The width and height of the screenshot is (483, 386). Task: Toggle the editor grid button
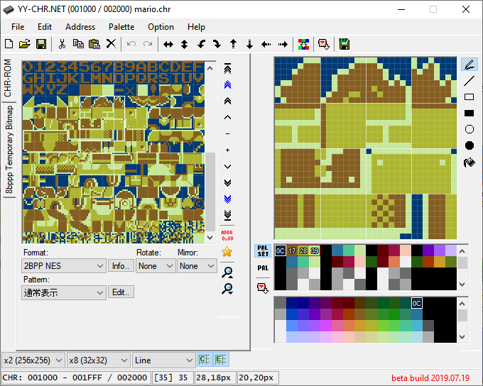coord(220,360)
